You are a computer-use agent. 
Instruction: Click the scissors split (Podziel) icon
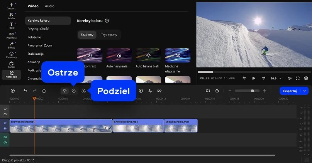click(x=83, y=91)
